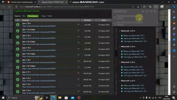Filter versions by Forge
The image size is (177, 100).
[x=43, y=16]
